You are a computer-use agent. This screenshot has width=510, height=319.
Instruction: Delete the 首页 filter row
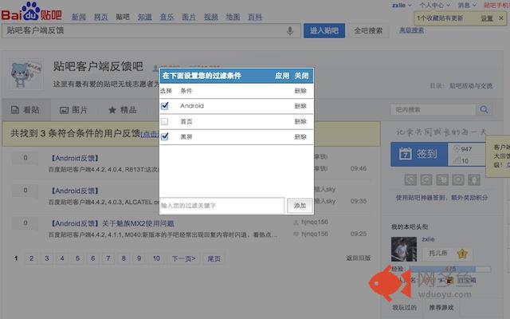pyautogui.click(x=300, y=121)
